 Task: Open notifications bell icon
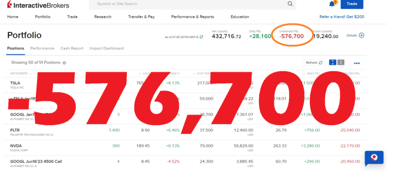click(332, 4)
